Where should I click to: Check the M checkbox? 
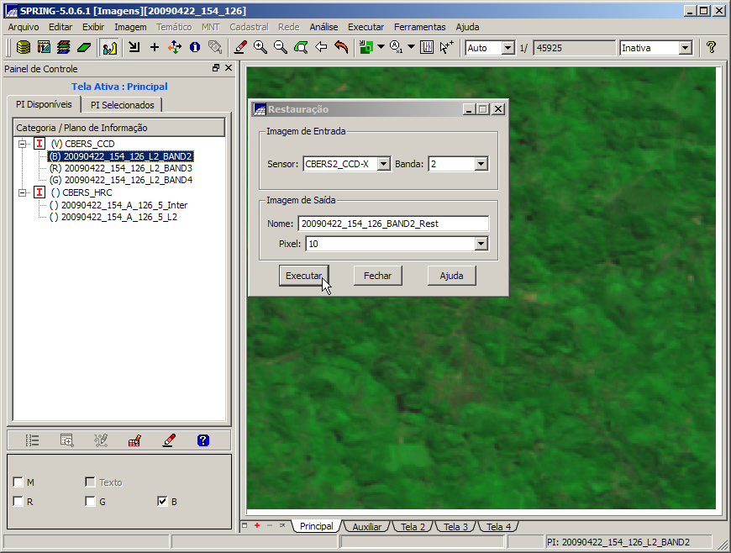[18, 482]
